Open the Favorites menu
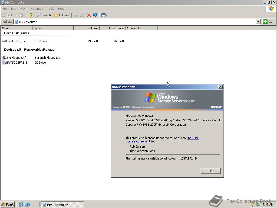The height and width of the screenshot is (208, 277). 37,9
